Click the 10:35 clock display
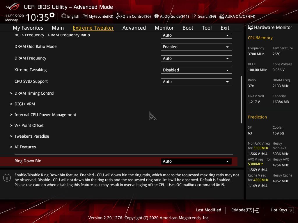 pos(38,17)
